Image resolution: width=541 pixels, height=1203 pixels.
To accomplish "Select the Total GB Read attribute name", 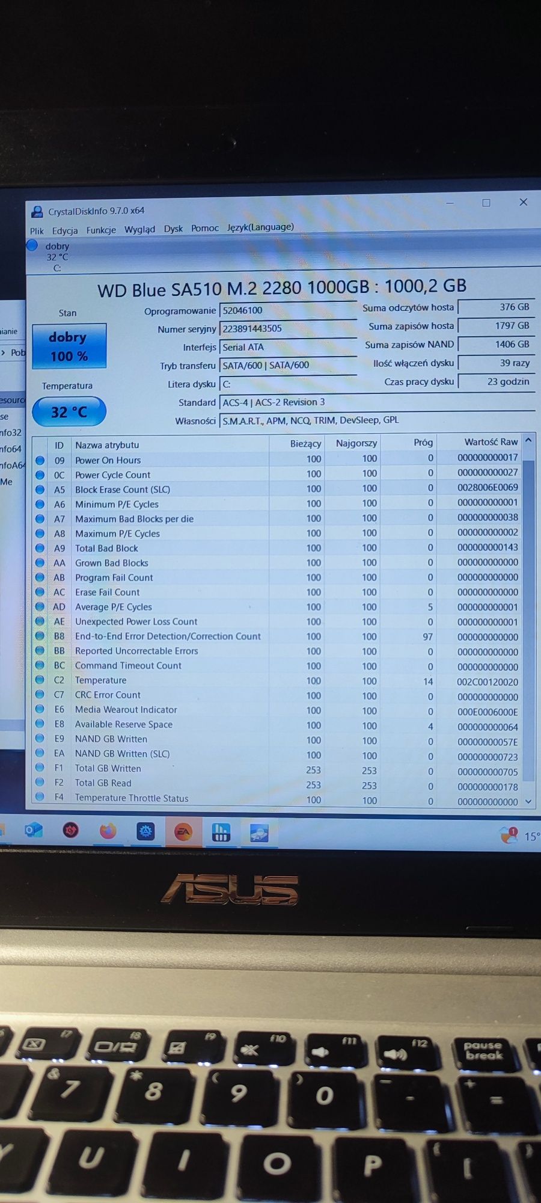I will coord(103,783).
